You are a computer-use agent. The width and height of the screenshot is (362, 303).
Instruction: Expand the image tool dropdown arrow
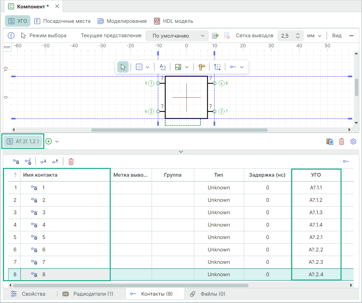click(187, 67)
